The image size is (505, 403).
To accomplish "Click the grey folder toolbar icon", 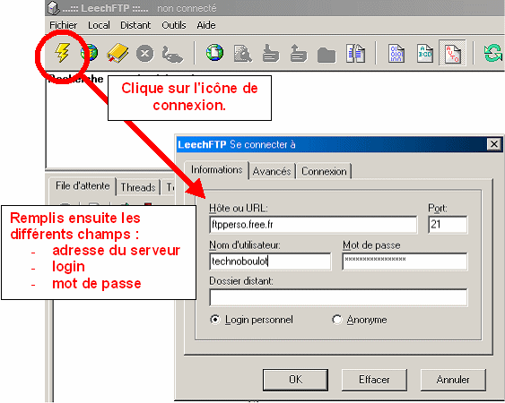I will (327, 55).
